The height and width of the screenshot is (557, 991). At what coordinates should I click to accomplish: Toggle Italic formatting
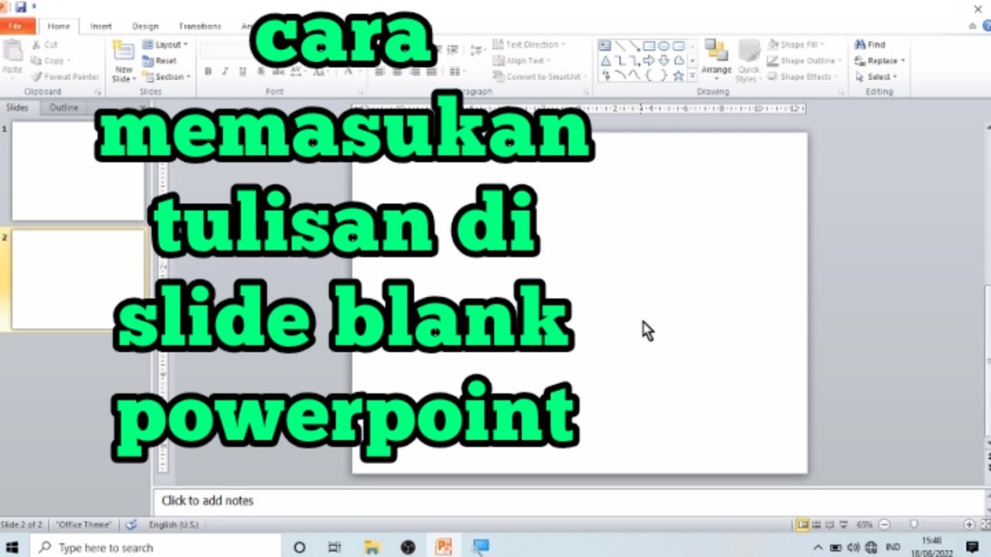(225, 71)
